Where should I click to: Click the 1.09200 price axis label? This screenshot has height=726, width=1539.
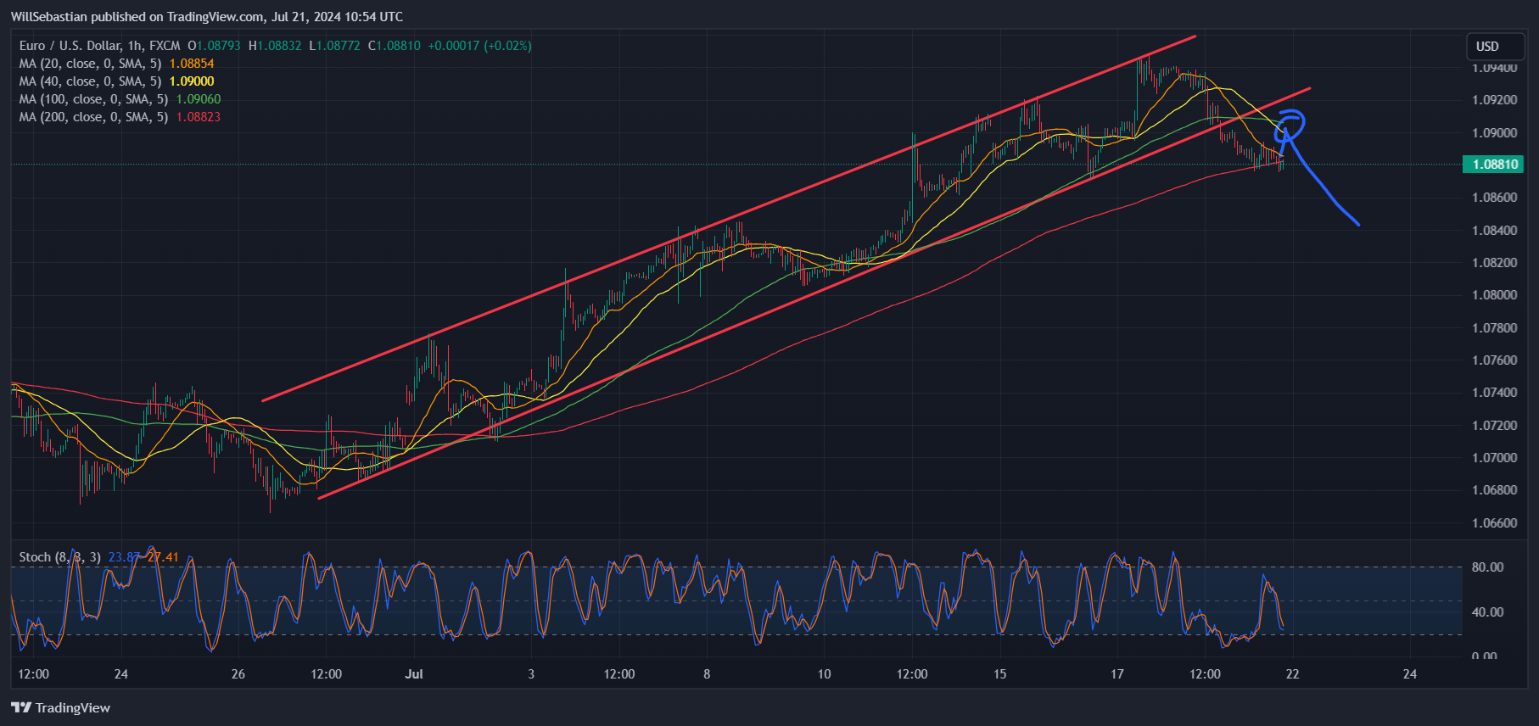[1494, 100]
